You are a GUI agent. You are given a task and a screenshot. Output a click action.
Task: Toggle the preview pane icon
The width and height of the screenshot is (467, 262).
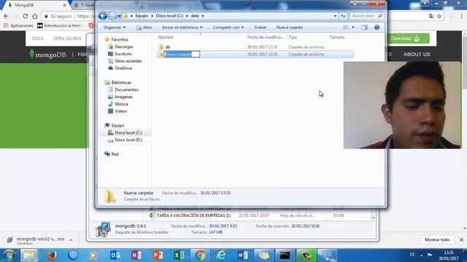(x=365, y=28)
